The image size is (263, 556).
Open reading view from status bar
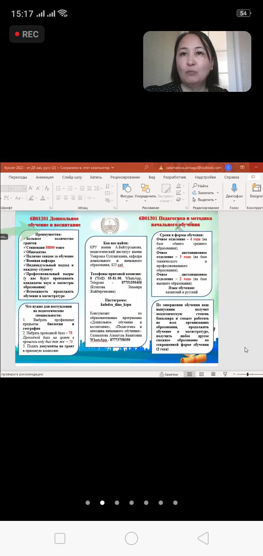[x=213, y=374]
